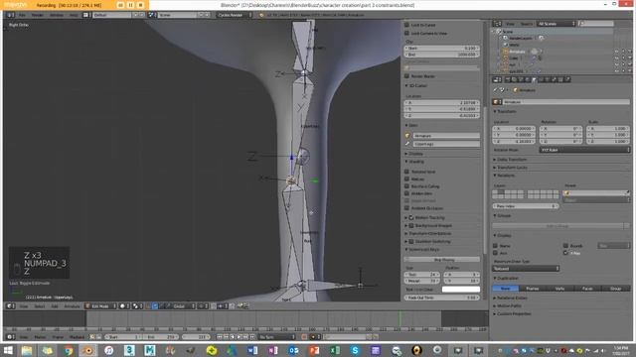Viewport: 636px width, 357px height.
Task: Click the Stop Display screencast keys button
Action: (442, 260)
